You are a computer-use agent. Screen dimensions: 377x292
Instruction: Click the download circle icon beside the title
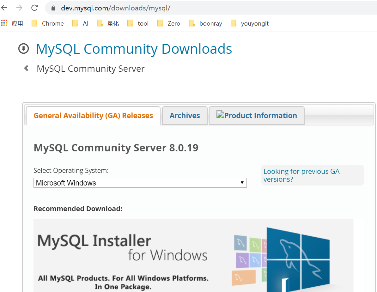24,49
